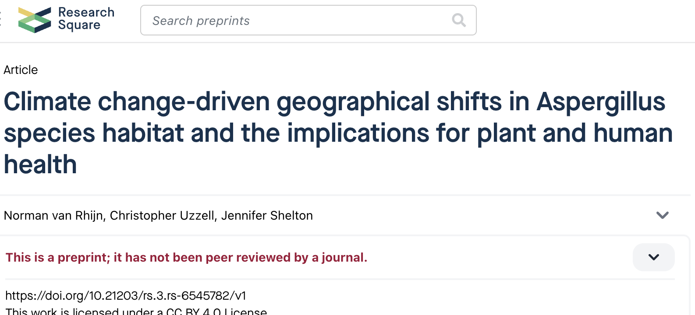This screenshot has height=315, width=695.
Task: Click the Research Square wordmark text
Action: pyautogui.click(x=86, y=19)
